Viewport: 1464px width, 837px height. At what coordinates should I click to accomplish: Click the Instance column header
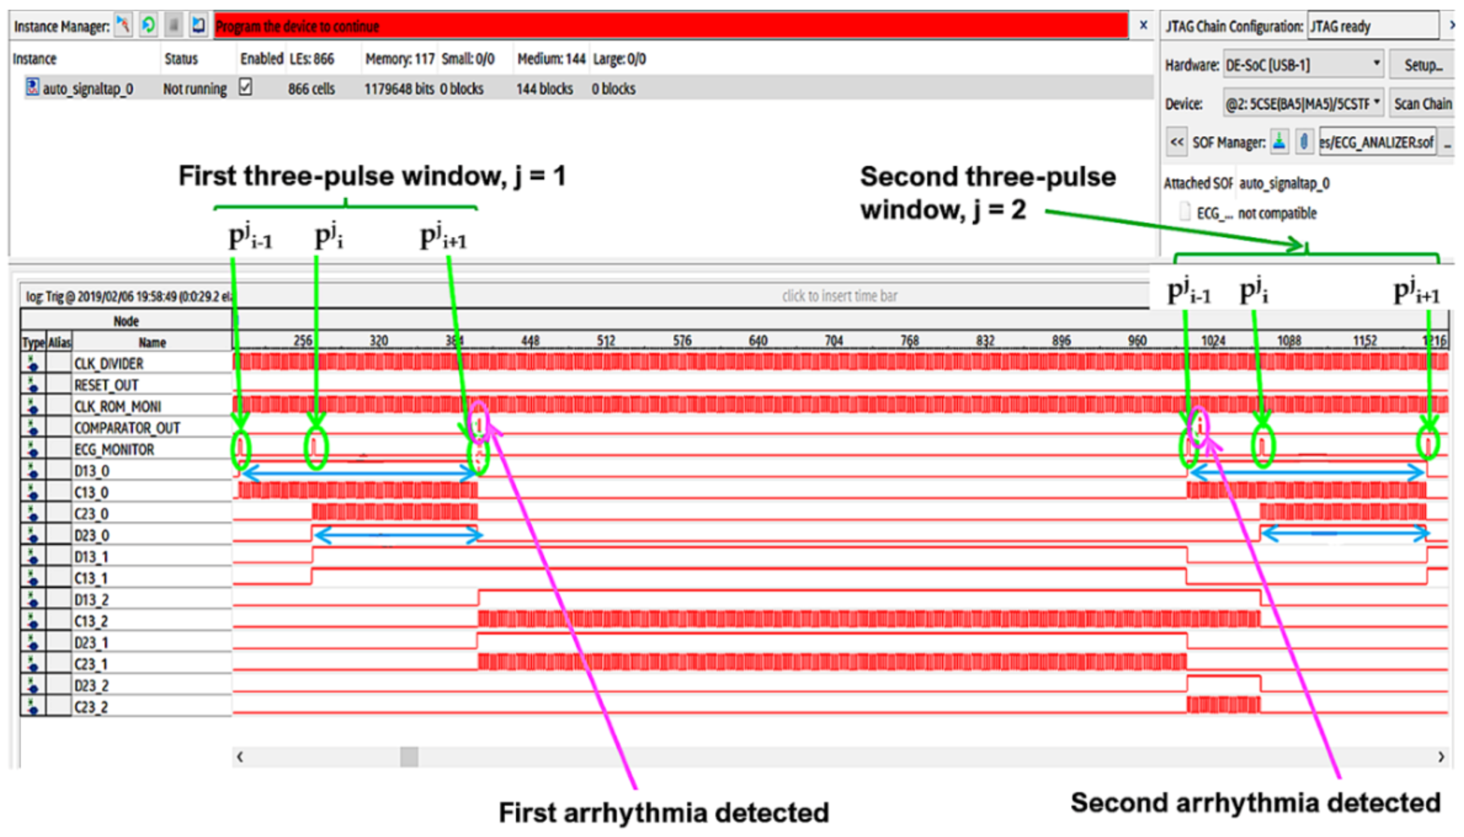[35, 58]
